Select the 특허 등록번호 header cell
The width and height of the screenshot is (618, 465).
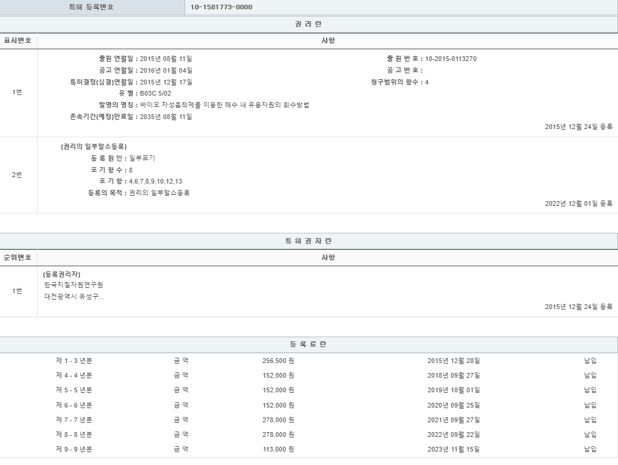[92, 7]
